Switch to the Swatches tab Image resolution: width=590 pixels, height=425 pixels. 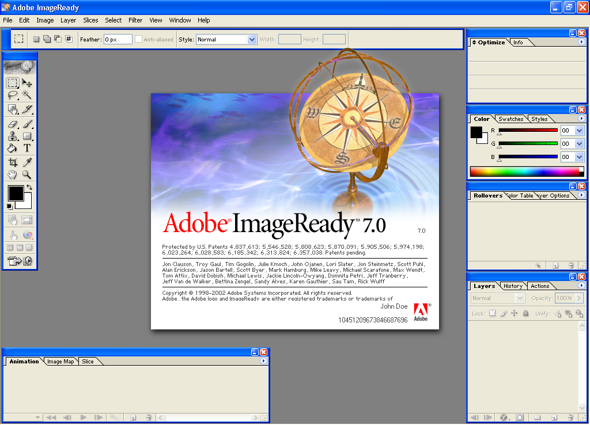510,119
